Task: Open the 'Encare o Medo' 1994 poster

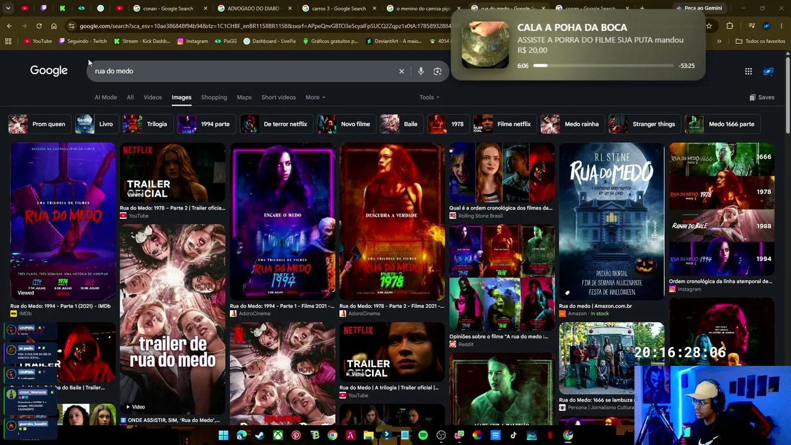Action: pyautogui.click(x=282, y=221)
